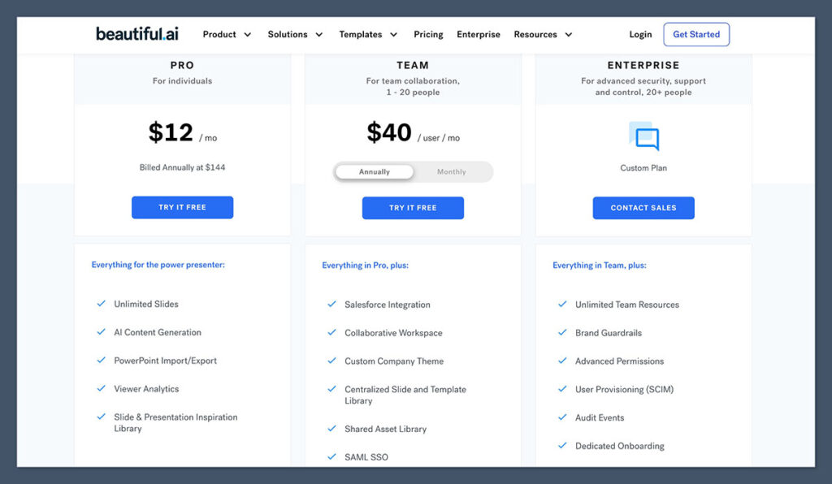Open the Templates nav item
The width and height of the screenshot is (832, 484).
pyautogui.click(x=361, y=34)
